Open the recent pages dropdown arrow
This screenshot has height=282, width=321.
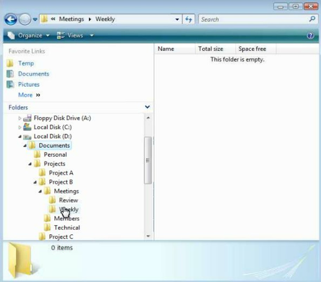point(35,19)
